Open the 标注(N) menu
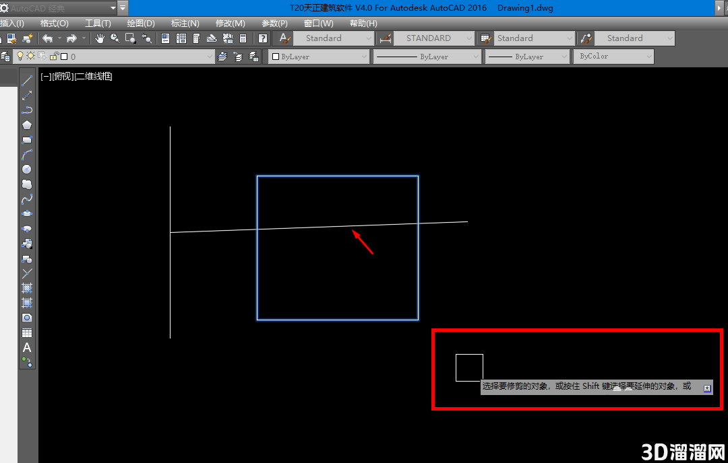 185,23
